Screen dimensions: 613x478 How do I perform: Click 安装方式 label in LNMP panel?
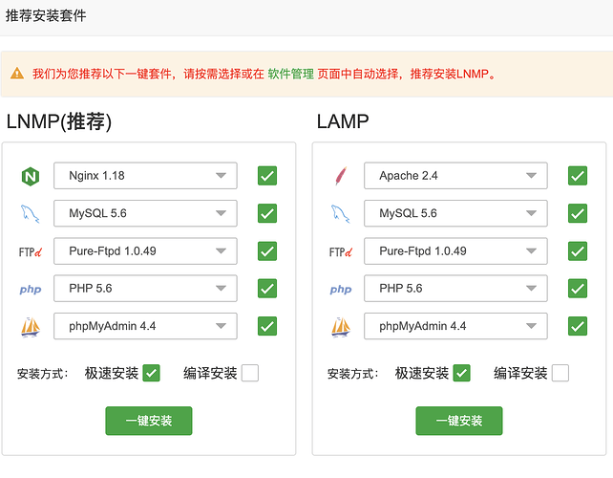(x=43, y=374)
